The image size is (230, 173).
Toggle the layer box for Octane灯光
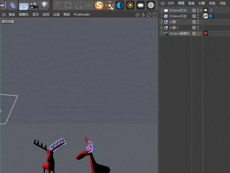pos(194,10)
